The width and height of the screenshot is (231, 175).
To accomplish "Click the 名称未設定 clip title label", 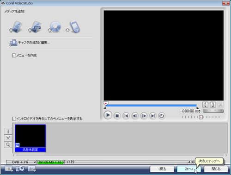I will click(30, 150).
